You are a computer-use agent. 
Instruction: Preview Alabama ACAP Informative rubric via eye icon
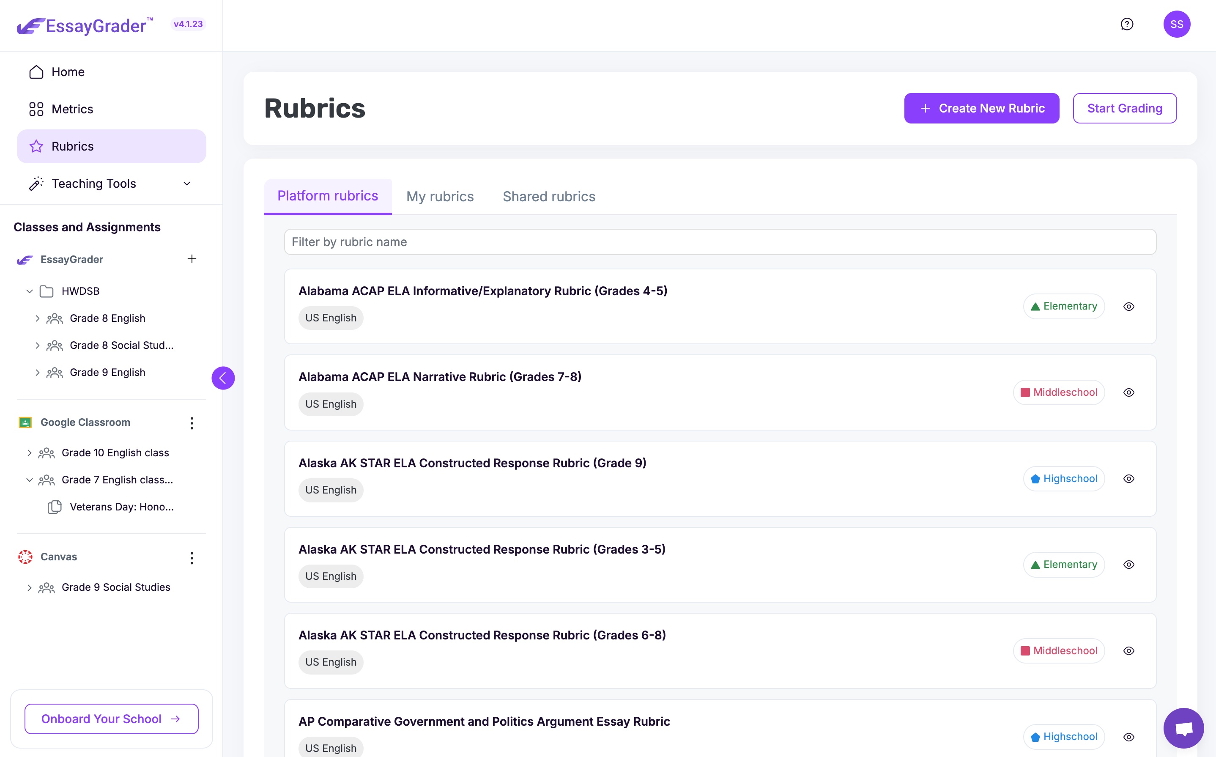point(1128,307)
